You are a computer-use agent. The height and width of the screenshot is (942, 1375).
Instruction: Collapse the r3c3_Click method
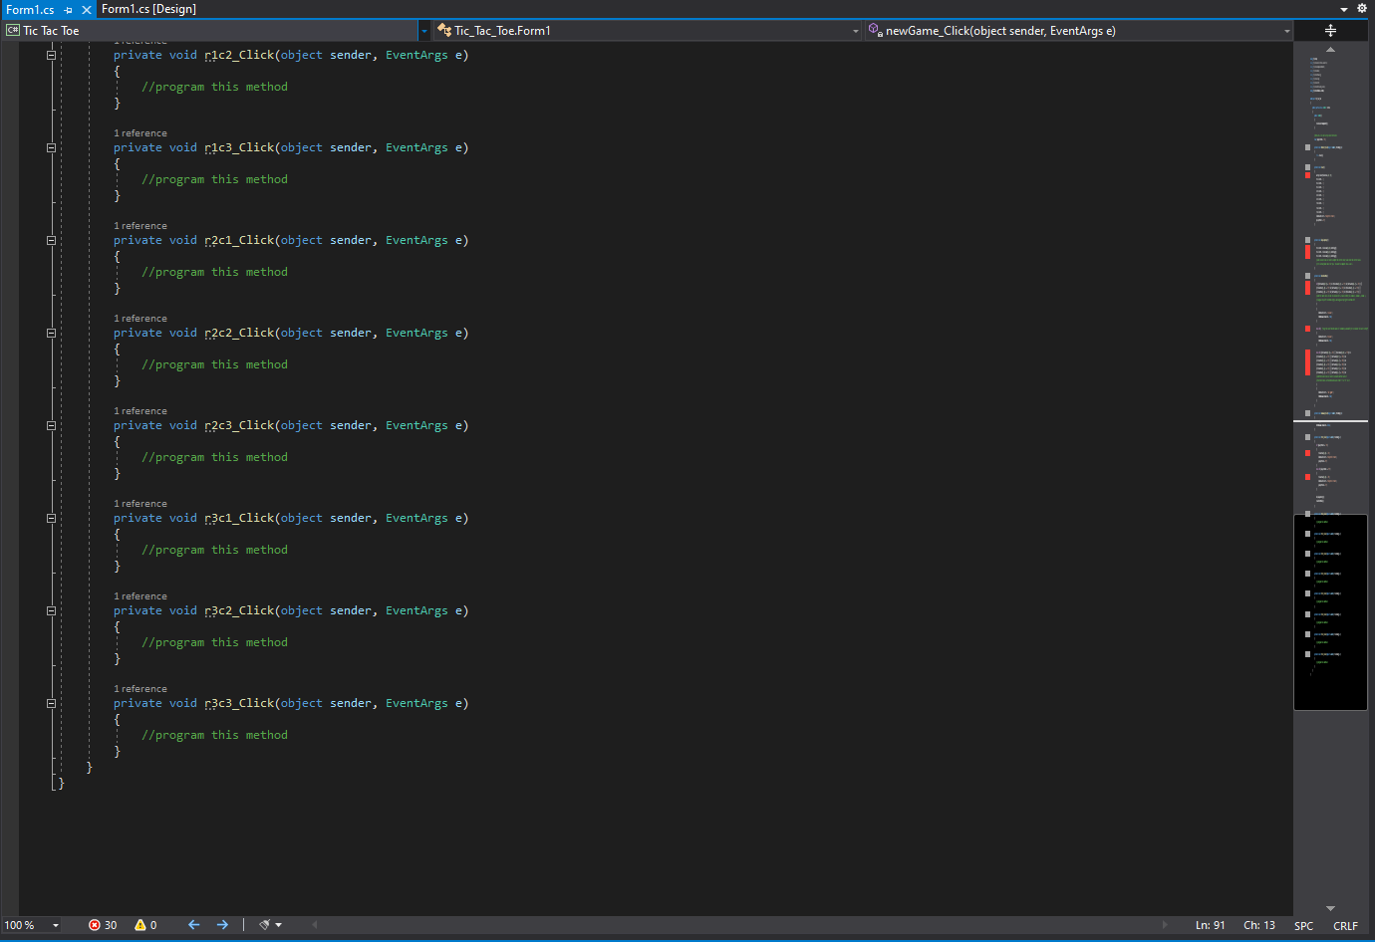[x=51, y=703]
